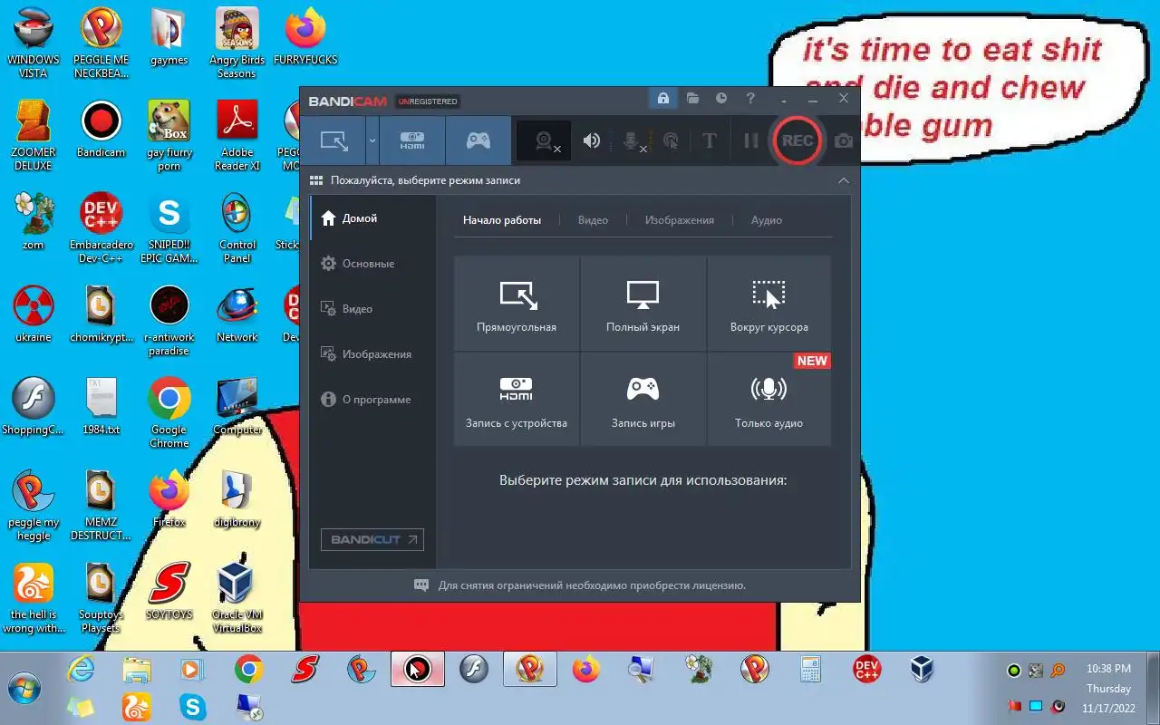Toggle the webcam overlay icon

point(544,140)
